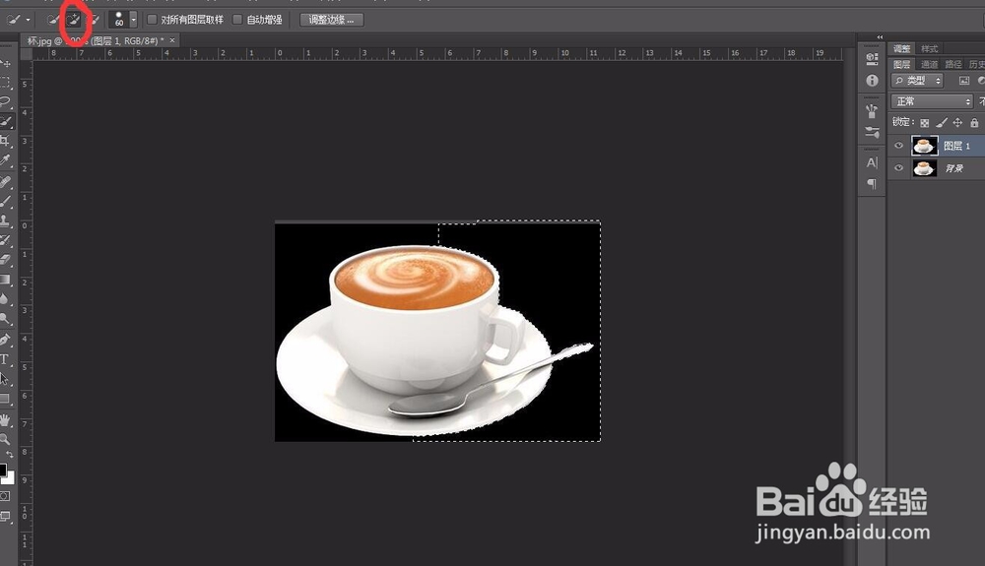Lock image pixels with brush icon
Screen dimensions: 985x566
point(941,122)
